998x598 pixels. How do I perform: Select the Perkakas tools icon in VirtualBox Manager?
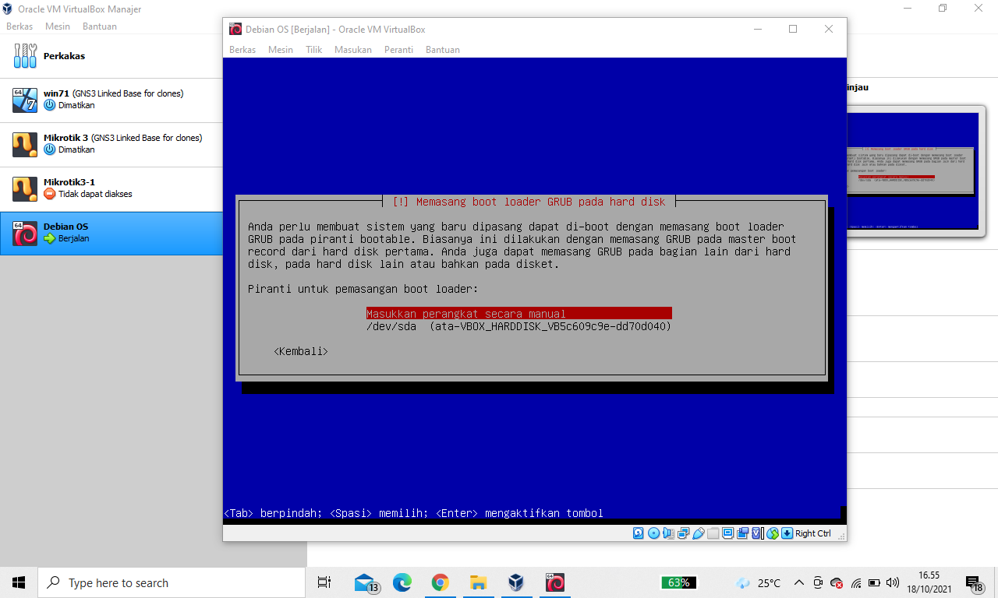(25, 56)
